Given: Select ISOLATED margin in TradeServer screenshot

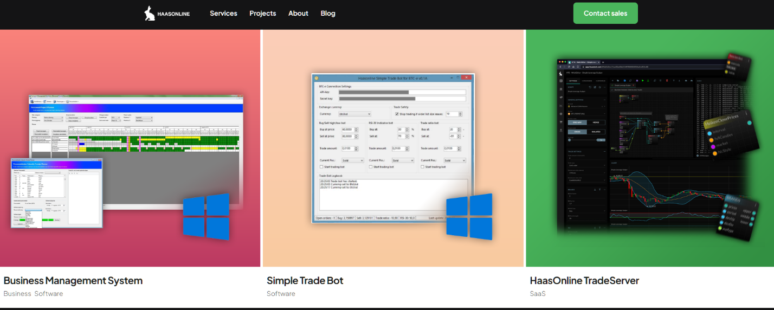Looking at the screenshot, I should click(596, 132).
